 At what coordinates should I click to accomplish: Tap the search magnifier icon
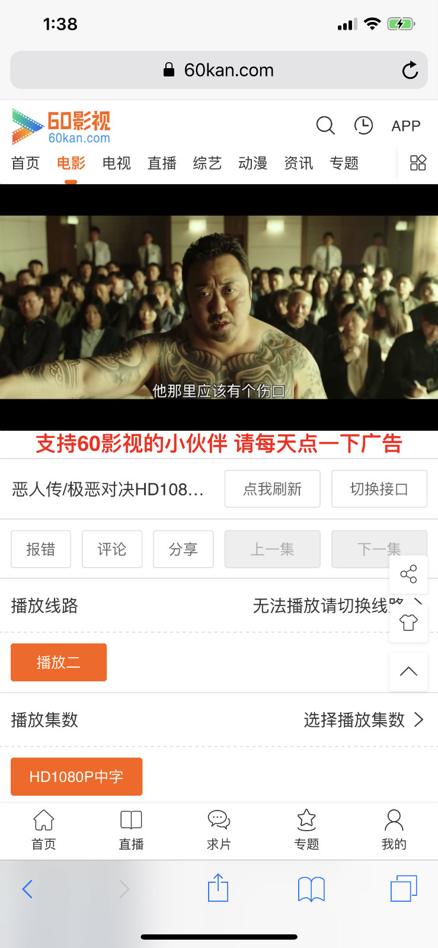coord(325,125)
